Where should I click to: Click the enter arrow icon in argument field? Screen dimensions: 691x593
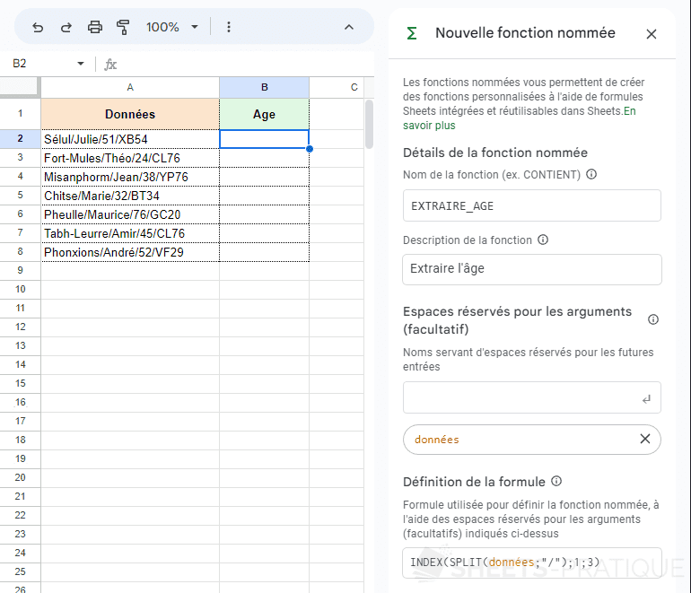(x=646, y=399)
